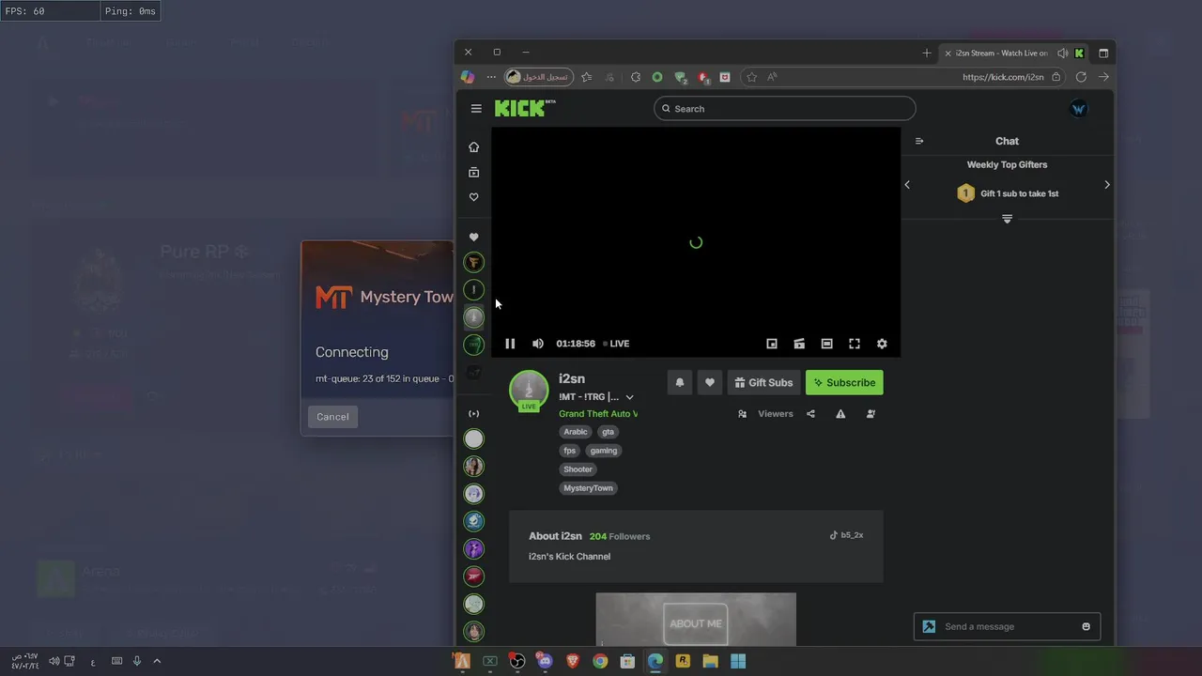Toggle Read Aloud in the address bar
The image size is (1202, 676).
pyautogui.click(x=772, y=77)
